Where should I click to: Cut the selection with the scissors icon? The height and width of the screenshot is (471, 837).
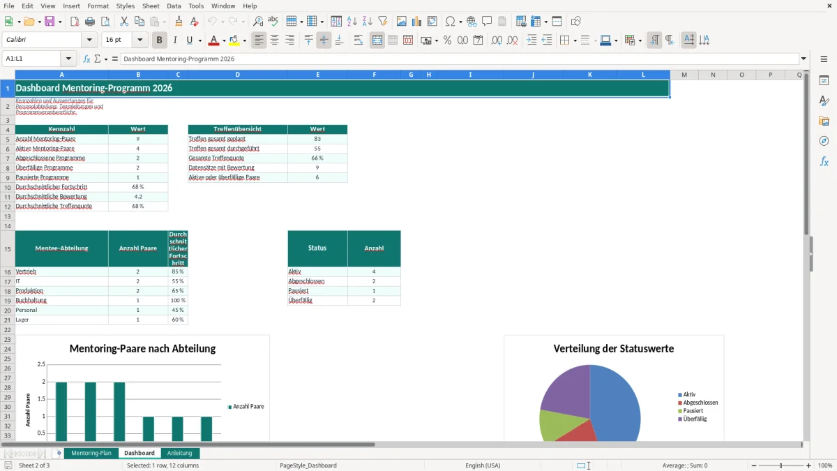pyautogui.click(x=124, y=22)
